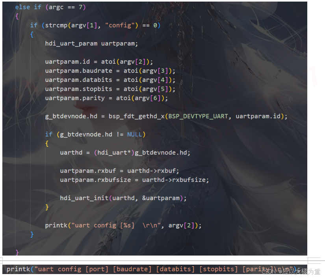The height and width of the screenshot is (278, 325).
Task: Click the NULL keyword in the if condition
Action: tap(135, 134)
